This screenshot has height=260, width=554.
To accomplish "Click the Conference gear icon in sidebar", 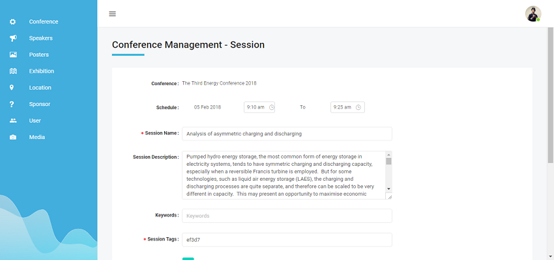I will click(x=13, y=22).
